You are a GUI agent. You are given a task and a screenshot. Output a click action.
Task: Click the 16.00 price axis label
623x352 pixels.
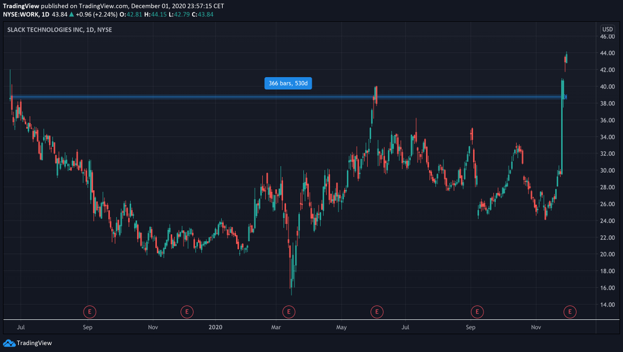[607, 288]
